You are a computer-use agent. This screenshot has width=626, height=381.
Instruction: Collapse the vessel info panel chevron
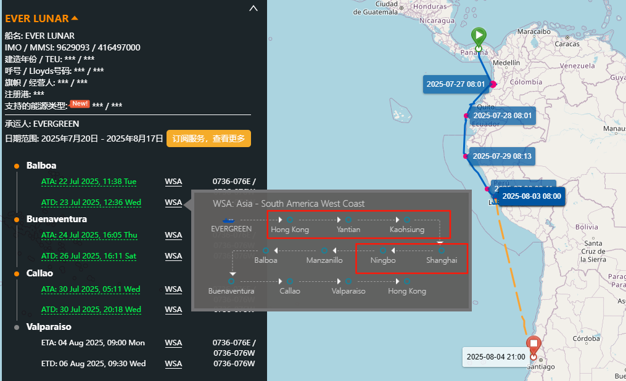click(253, 9)
